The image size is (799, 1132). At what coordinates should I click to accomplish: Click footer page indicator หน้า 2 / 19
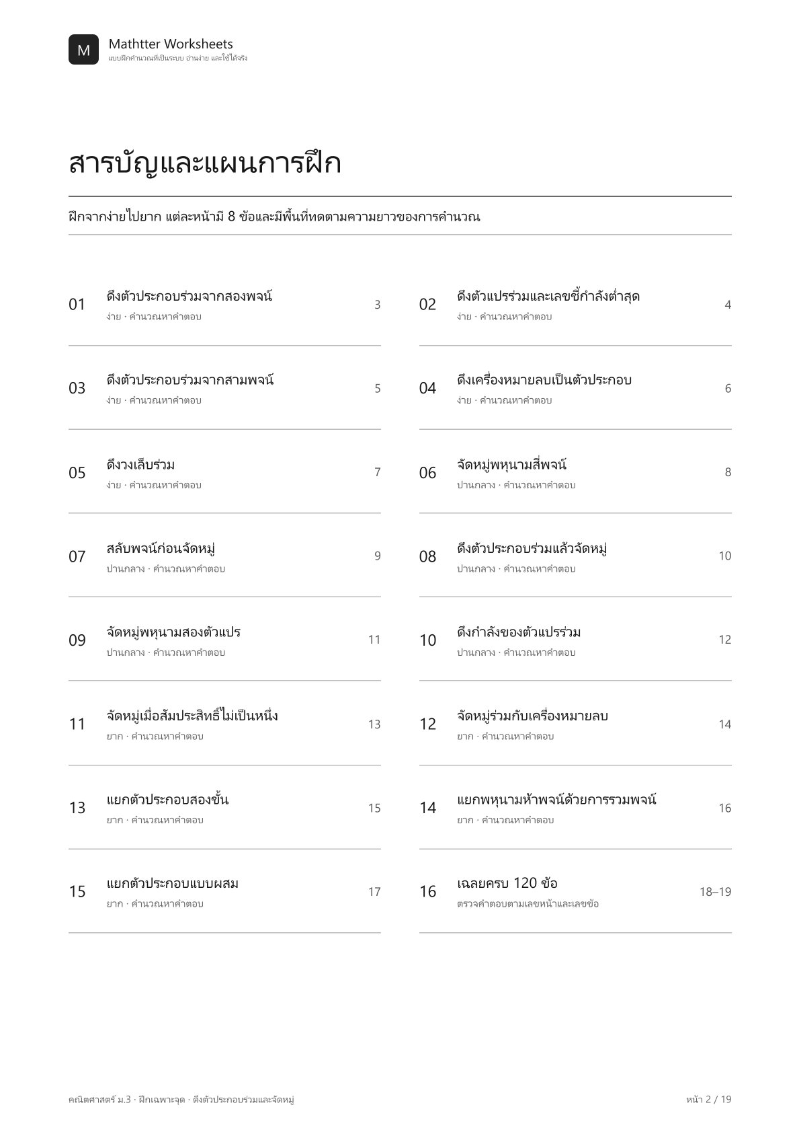[709, 1099]
